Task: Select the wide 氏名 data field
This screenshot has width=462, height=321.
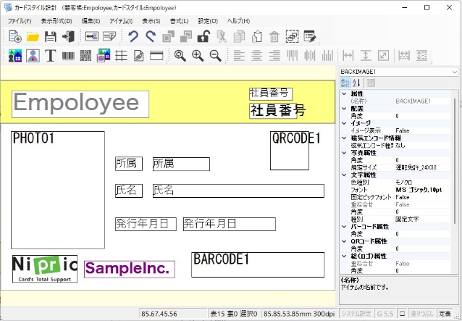Action: (238, 191)
